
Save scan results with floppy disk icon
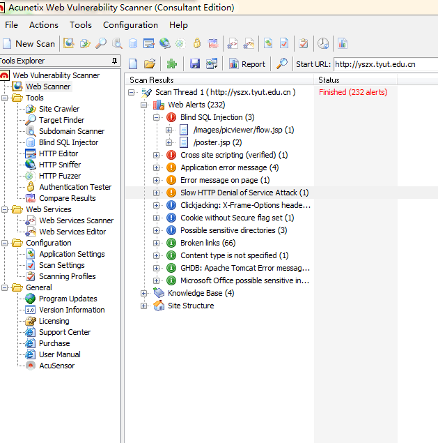194,64
